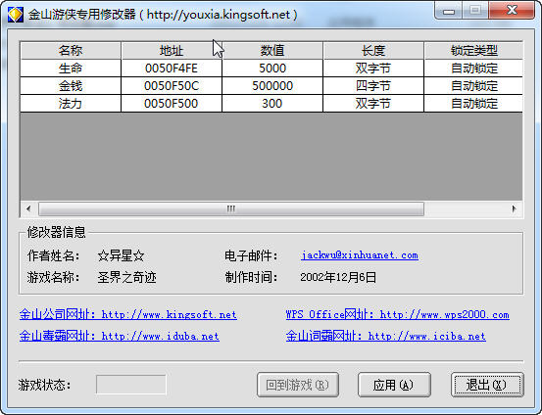The height and width of the screenshot is (415, 542).
Task: Select address cell 0050F50C
Action: 172,85
